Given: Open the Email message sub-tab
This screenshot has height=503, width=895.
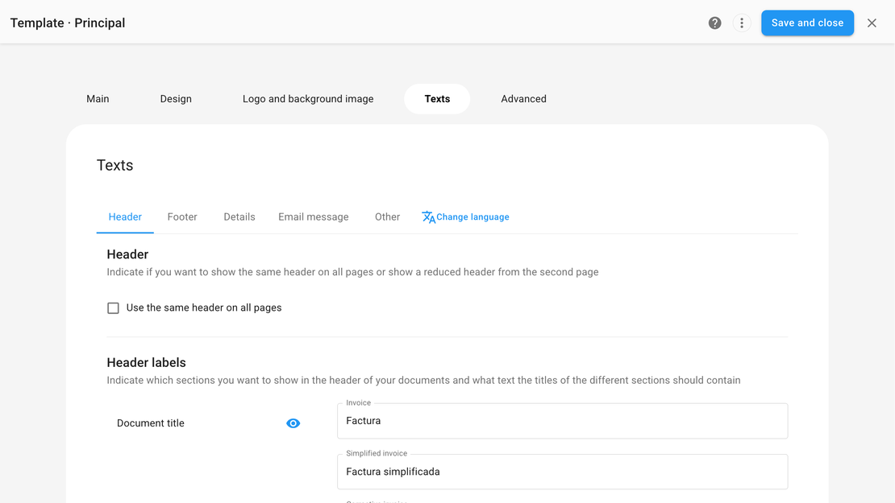Looking at the screenshot, I should (x=314, y=217).
